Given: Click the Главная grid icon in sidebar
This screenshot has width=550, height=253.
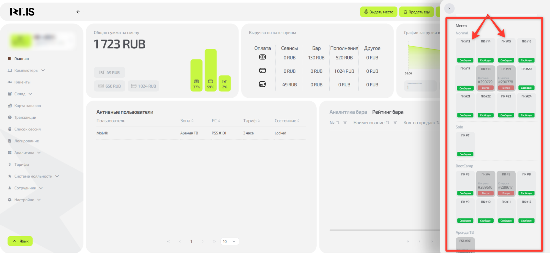Looking at the screenshot, I should click(x=10, y=59).
